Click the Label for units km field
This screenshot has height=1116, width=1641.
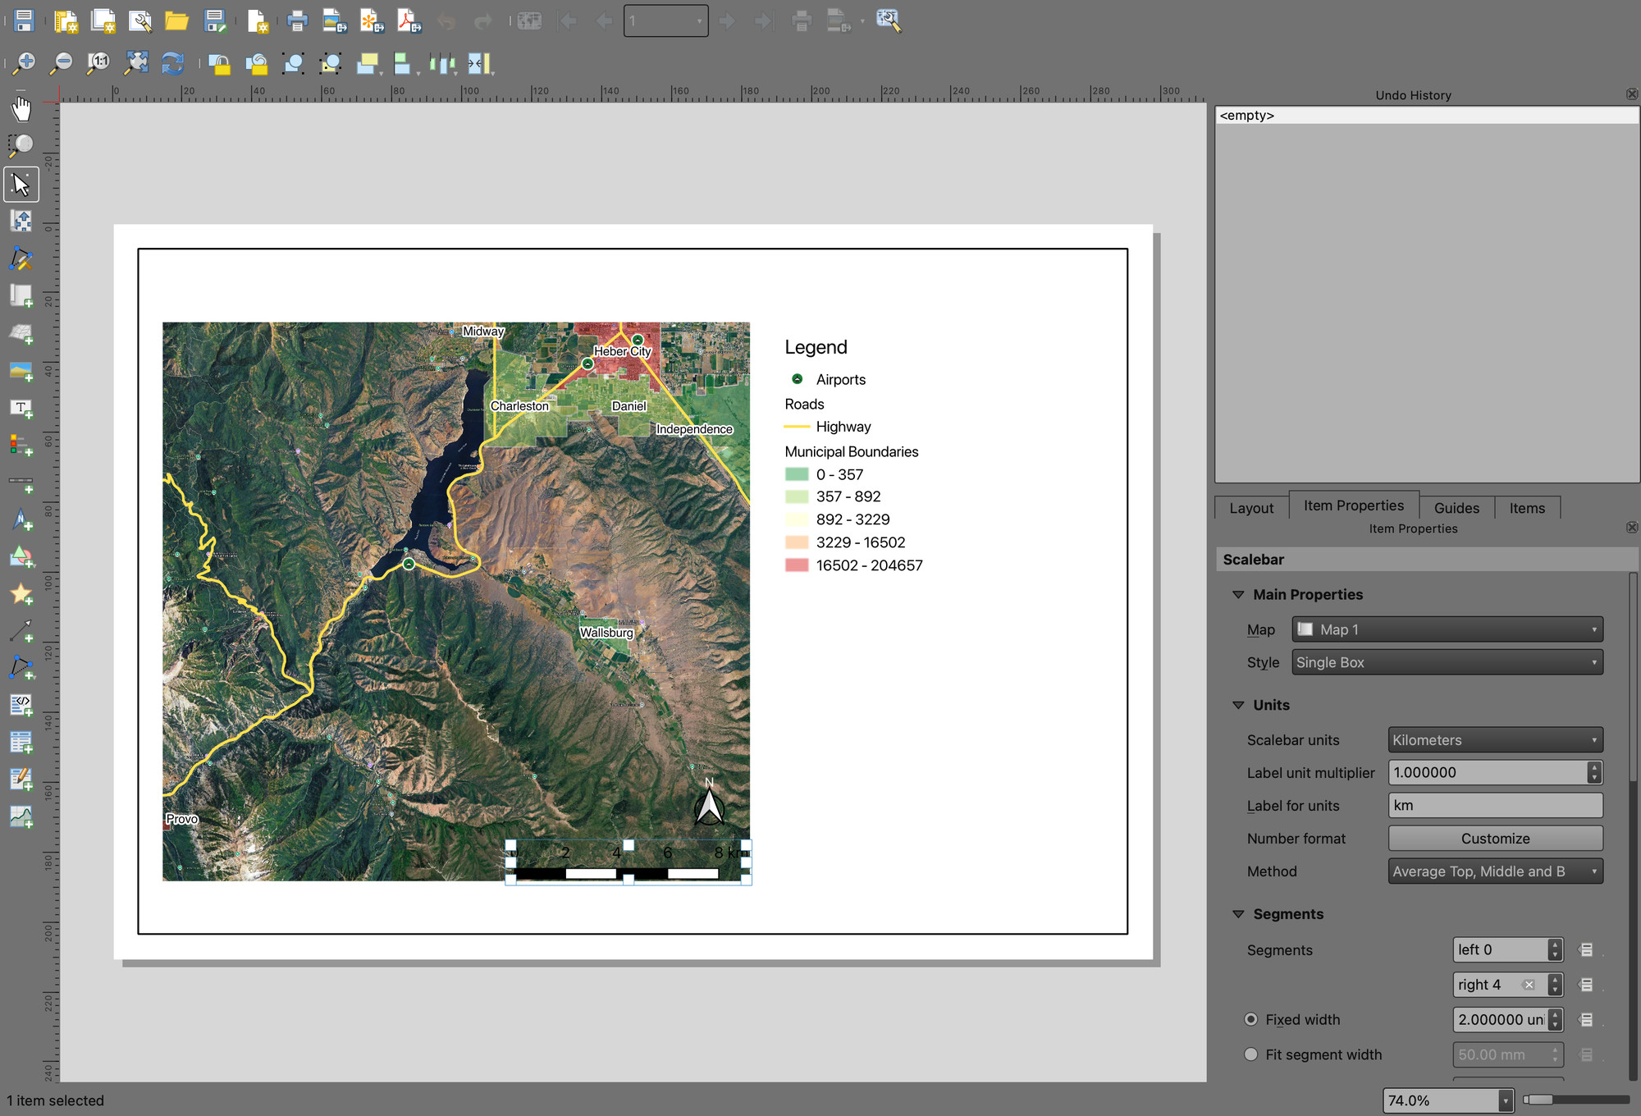(1495, 806)
